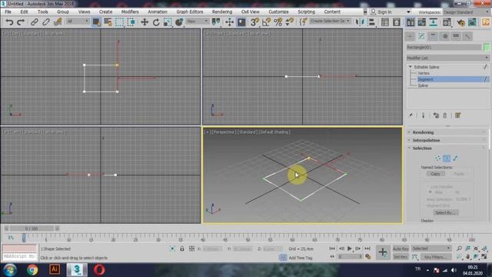This screenshot has width=492, height=277.
Task: Toggle the Angle Snap icon
Action: (266, 22)
